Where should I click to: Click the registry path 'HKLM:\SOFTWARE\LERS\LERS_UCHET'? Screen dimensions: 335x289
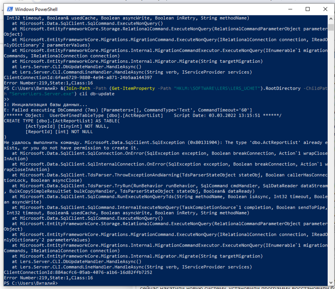click(217, 88)
